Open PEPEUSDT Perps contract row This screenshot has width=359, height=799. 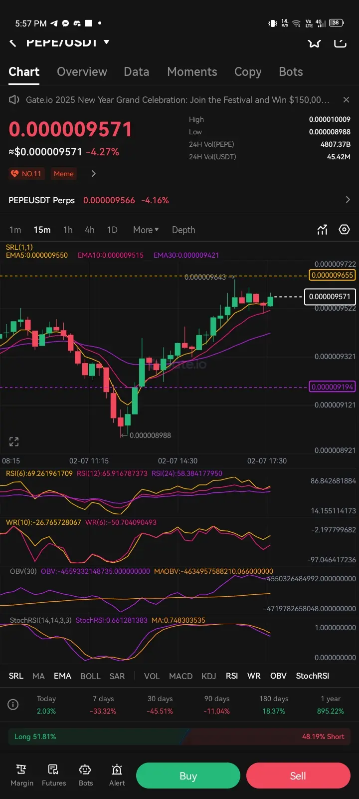pyautogui.click(x=179, y=200)
